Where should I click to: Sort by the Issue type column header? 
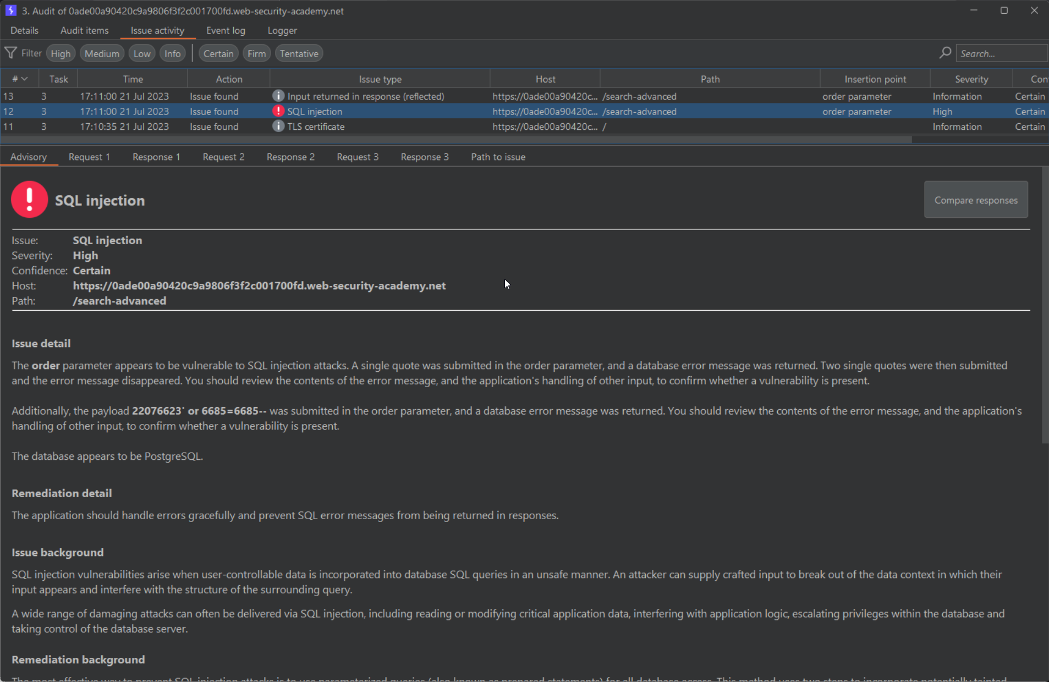point(380,79)
